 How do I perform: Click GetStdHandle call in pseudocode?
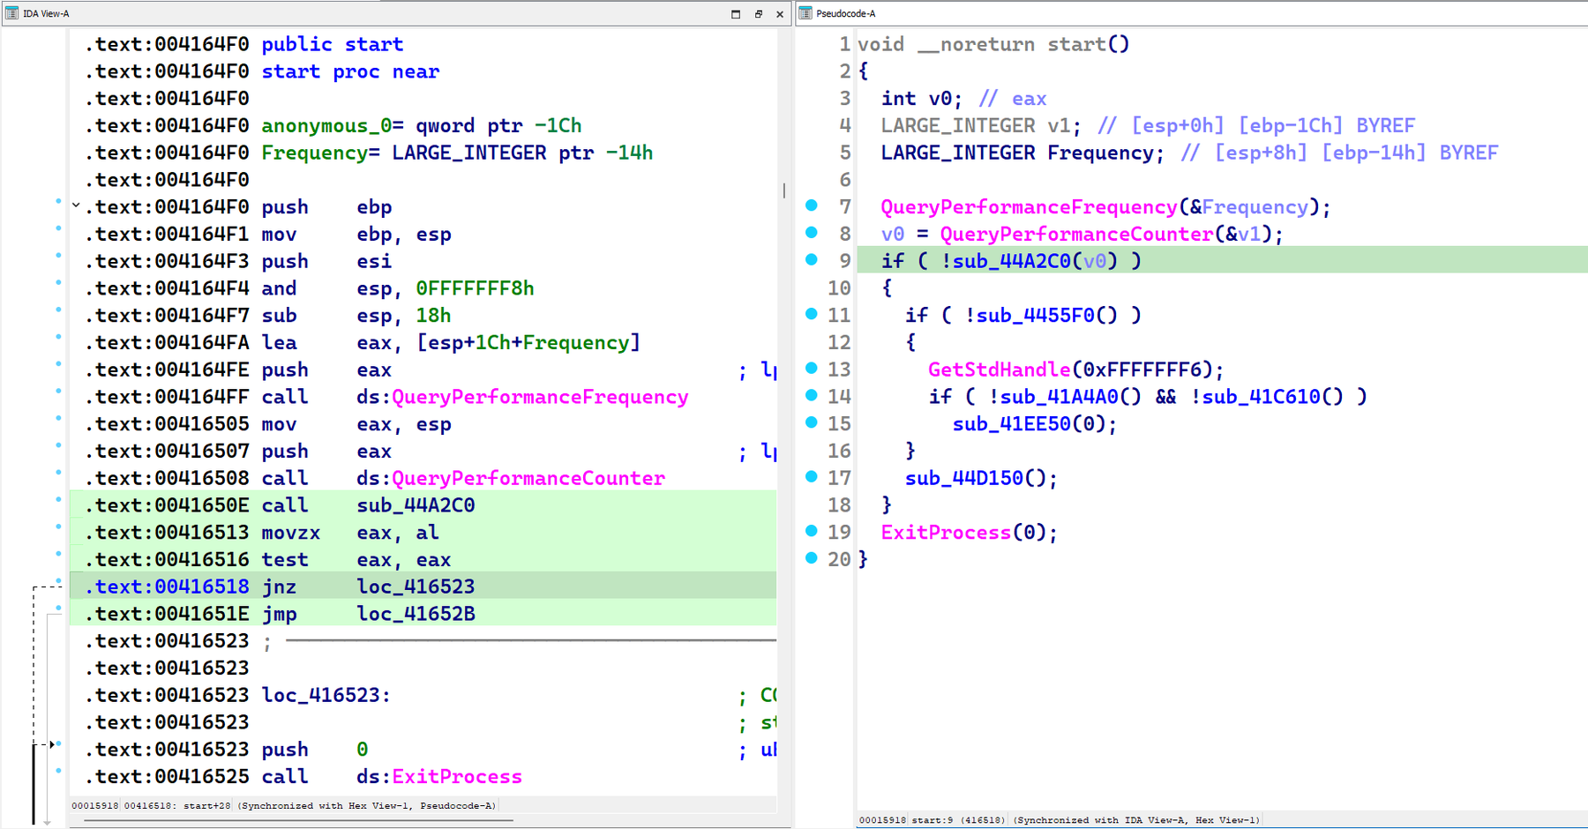999,370
